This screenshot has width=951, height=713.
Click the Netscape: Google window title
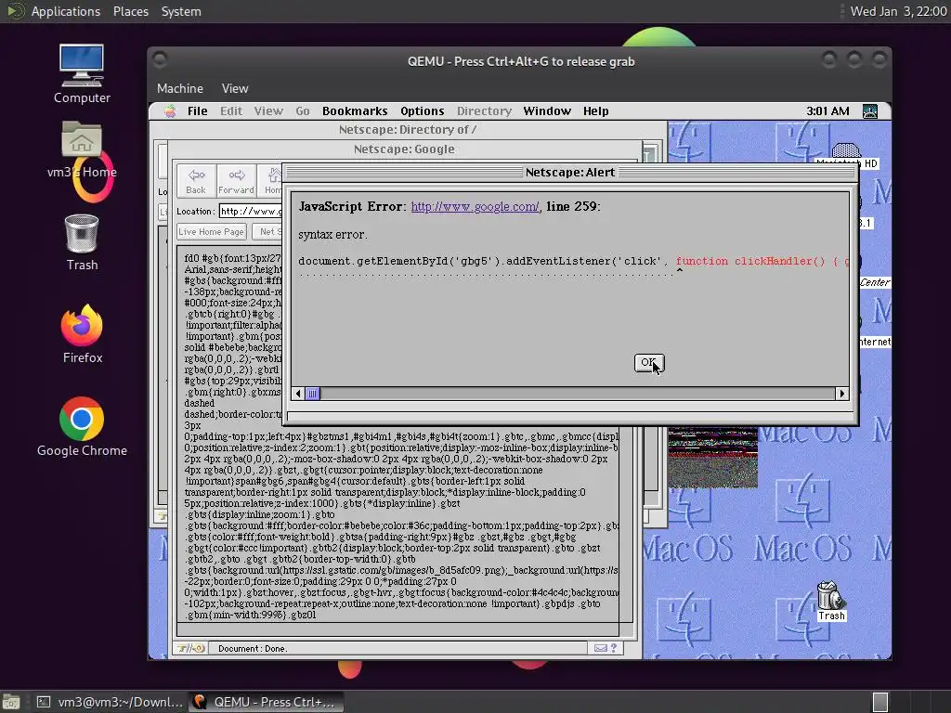[404, 149]
